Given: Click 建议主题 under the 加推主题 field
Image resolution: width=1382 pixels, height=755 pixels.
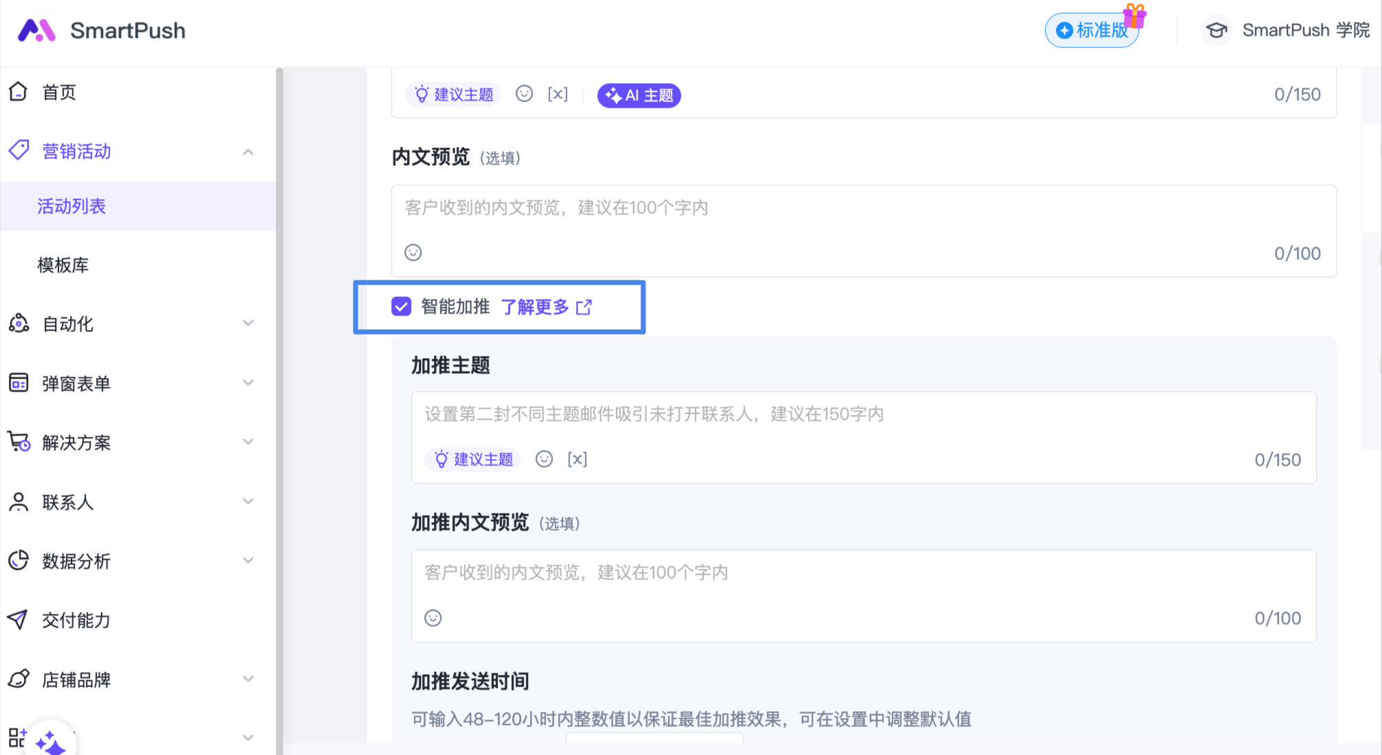Looking at the screenshot, I should pos(473,459).
